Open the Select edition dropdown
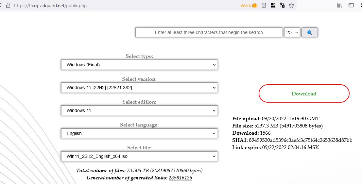This screenshot has height=184, width=362. 139,110
